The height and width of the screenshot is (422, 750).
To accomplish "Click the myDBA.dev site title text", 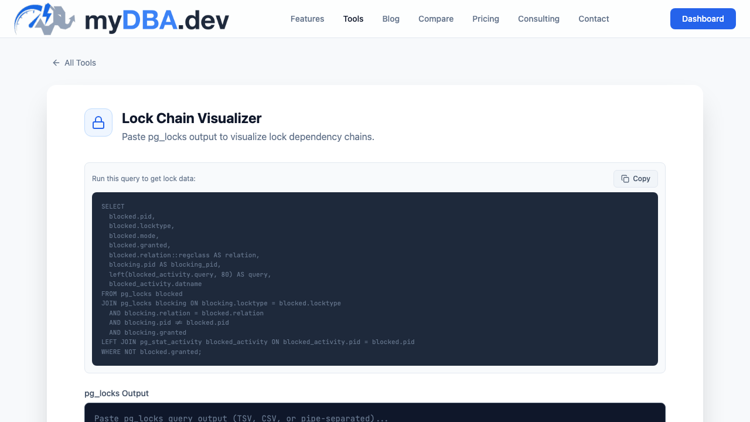I will 157,21.
